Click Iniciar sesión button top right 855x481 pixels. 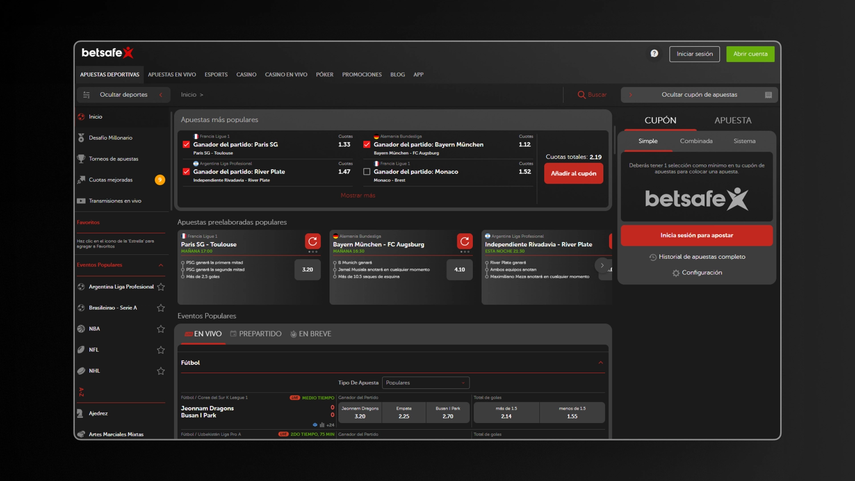click(x=695, y=53)
